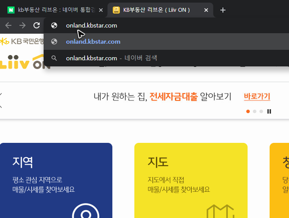The image size is (289, 218).
Task: Click the location pin icon on 지역 card
Action: coord(86,211)
